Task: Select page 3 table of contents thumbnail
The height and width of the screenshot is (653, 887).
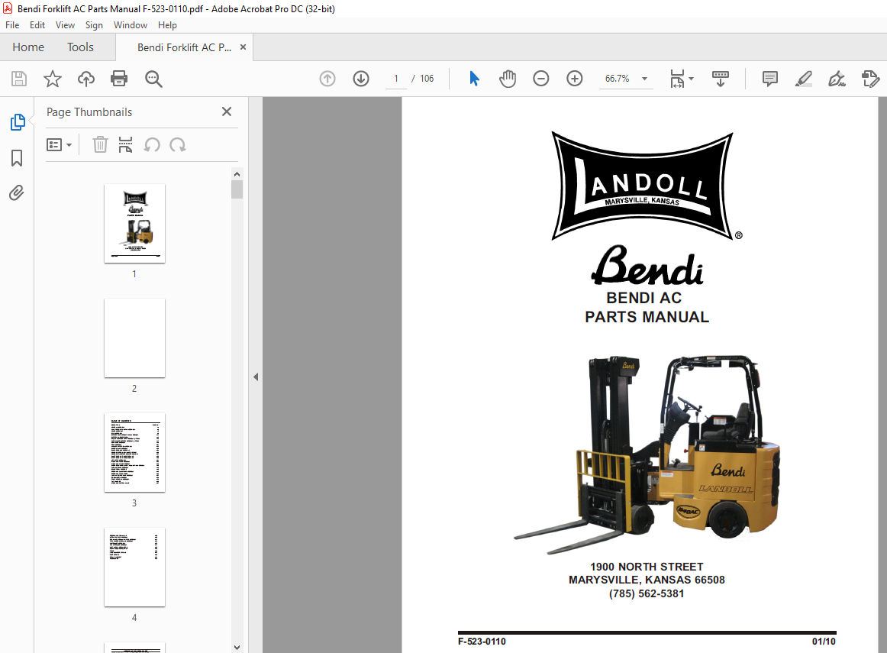Action: [134, 453]
